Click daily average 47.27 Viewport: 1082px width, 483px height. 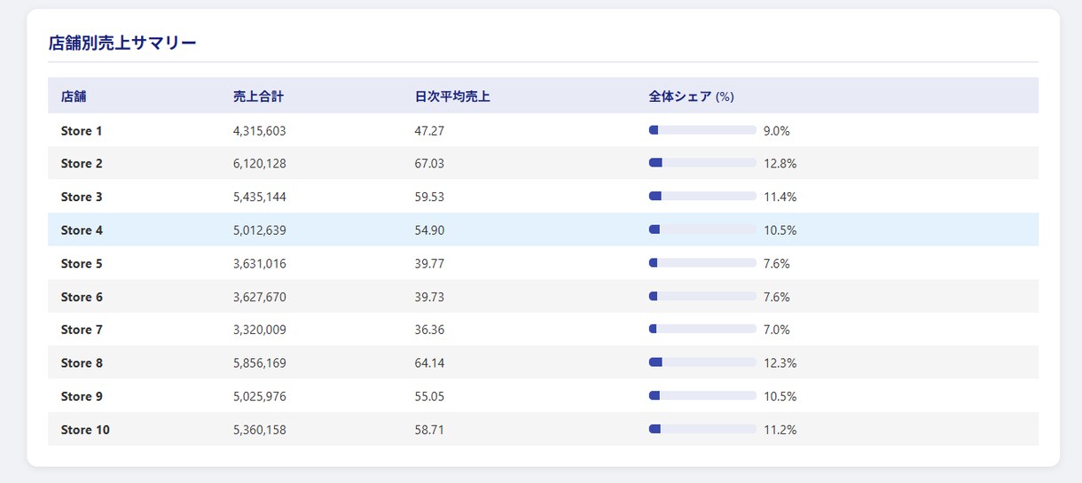click(x=429, y=130)
